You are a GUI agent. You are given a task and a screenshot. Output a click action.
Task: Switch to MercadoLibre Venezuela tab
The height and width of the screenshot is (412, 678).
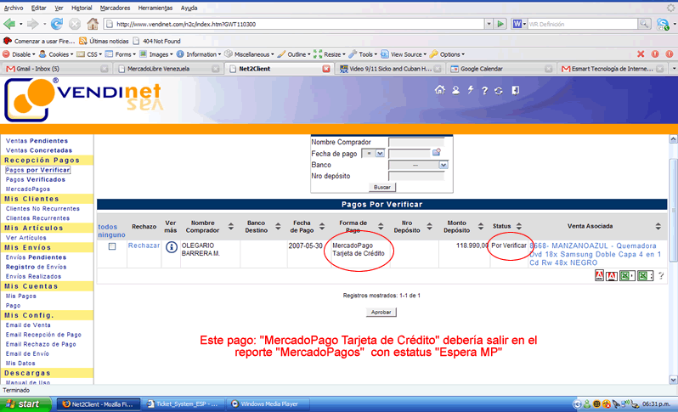[168, 69]
